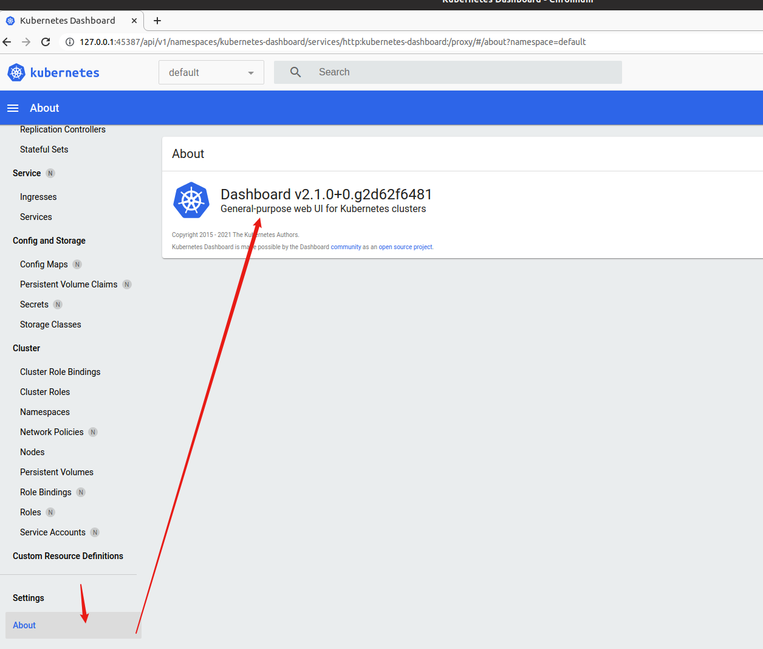Close the Kubernetes Dashboard browser tab

(134, 21)
